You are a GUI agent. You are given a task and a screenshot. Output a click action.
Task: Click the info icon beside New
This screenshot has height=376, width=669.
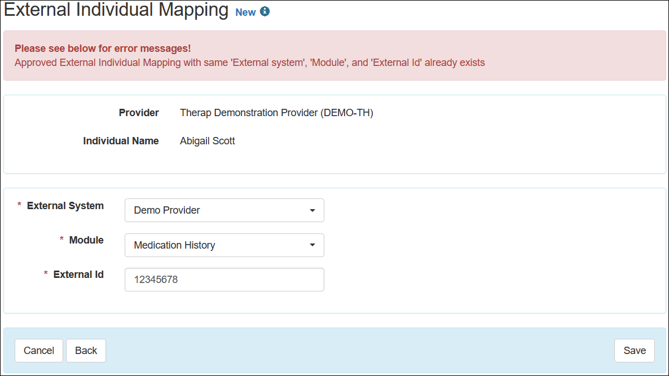pos(265,12)
